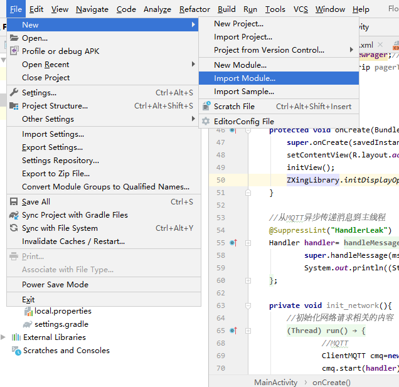399x387 pixels.
Task: Click the Save All floppy disk icon
Action: (x=14, y=202)
